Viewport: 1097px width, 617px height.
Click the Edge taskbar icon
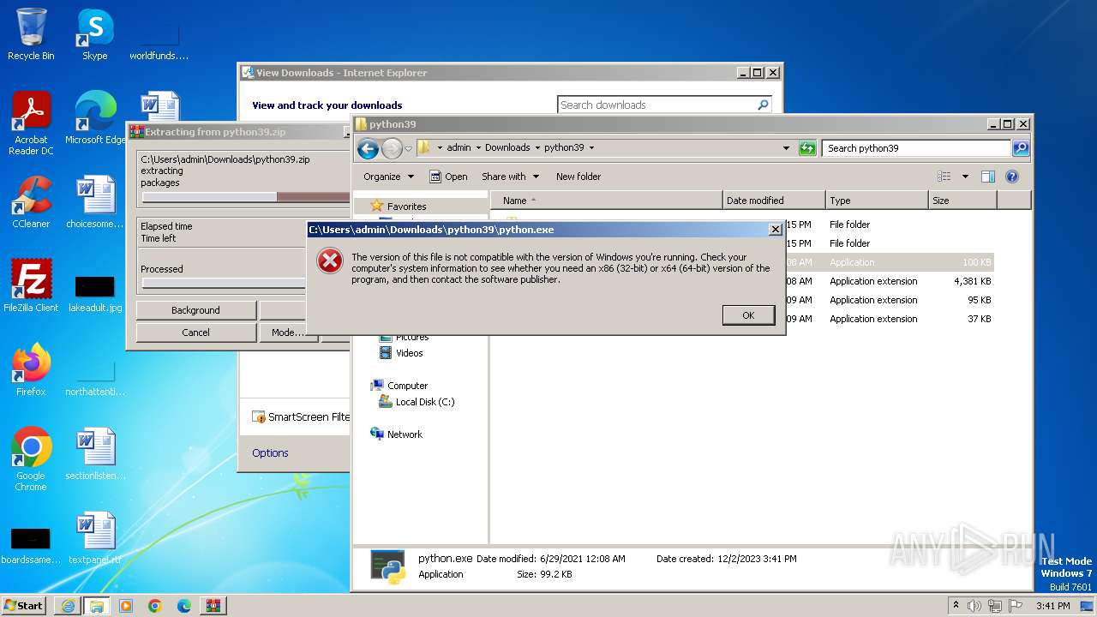click(x=184, y=606)
